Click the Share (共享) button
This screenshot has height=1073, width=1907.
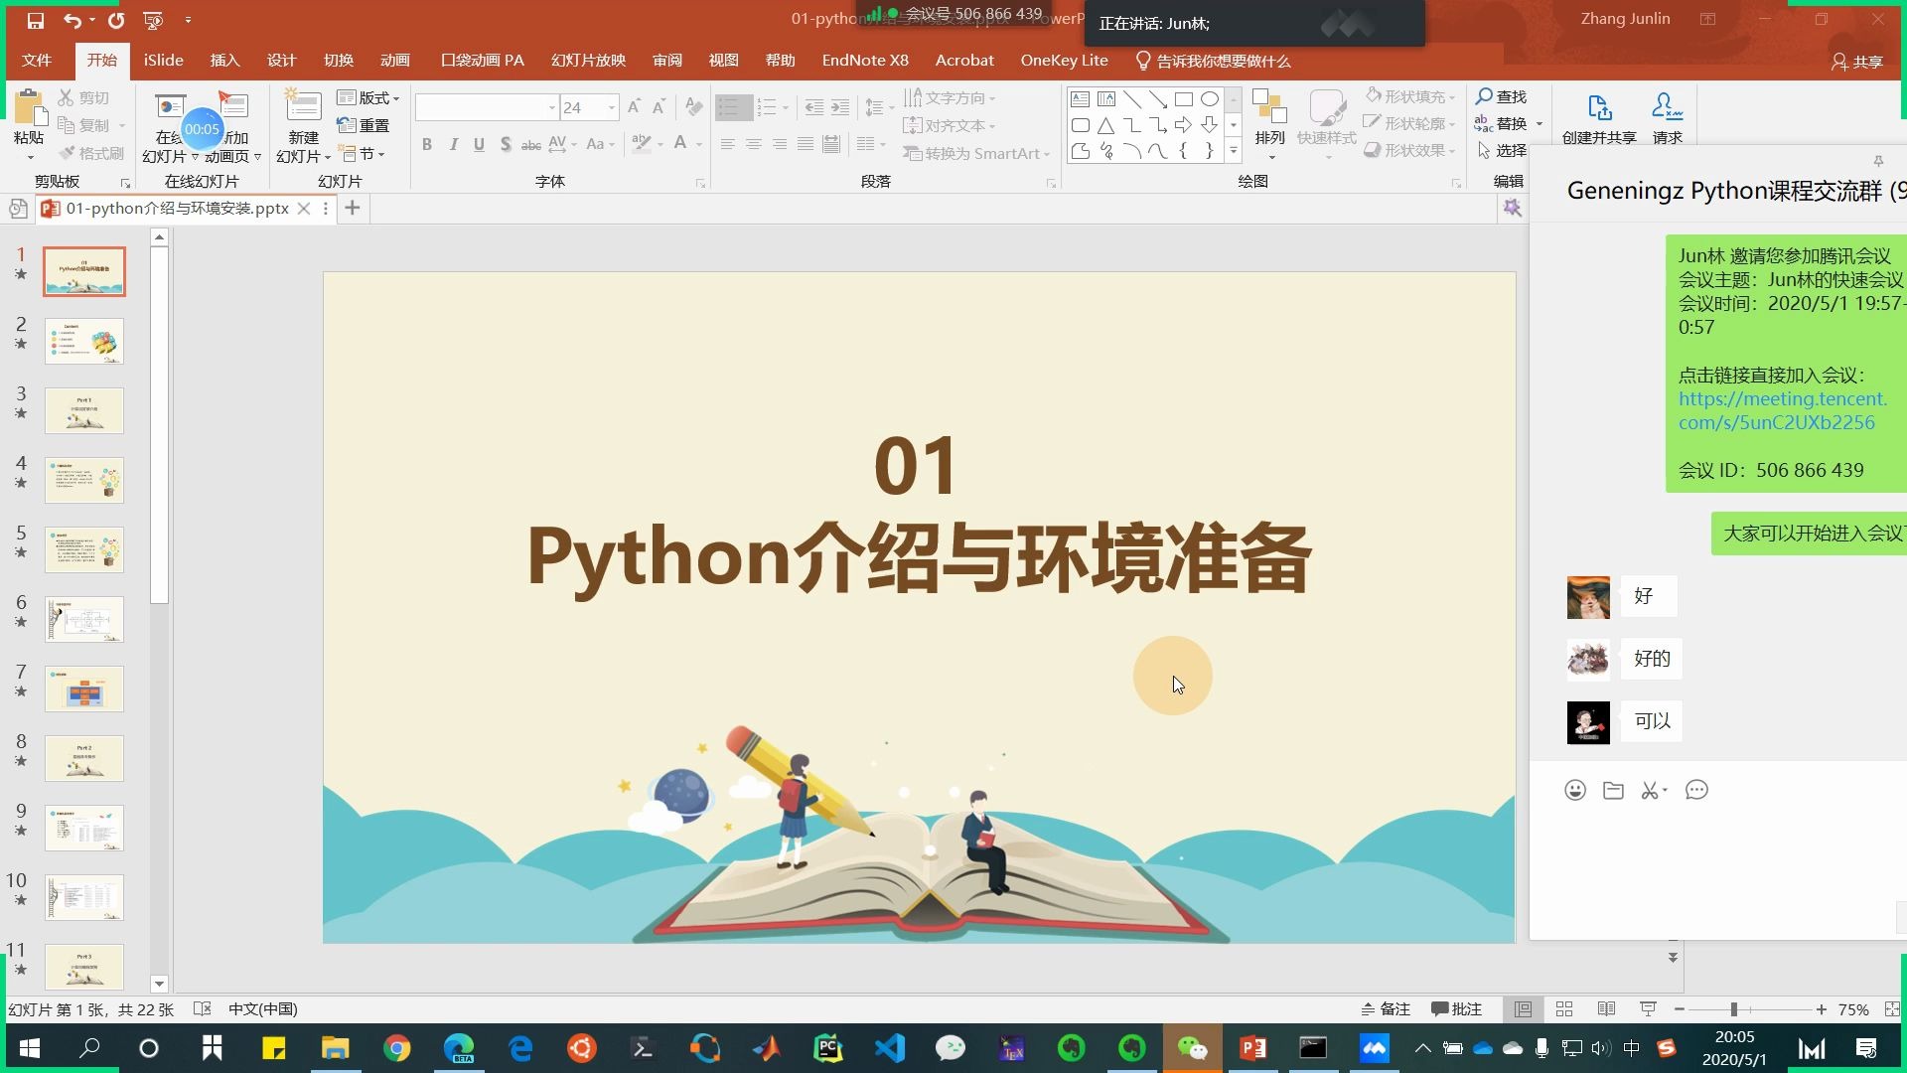point(1856,62)
